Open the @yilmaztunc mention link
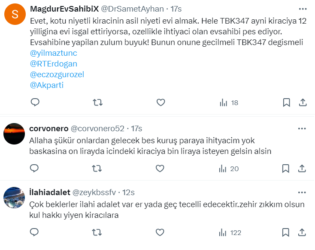 pyautogui.click(x=54, y=53)
